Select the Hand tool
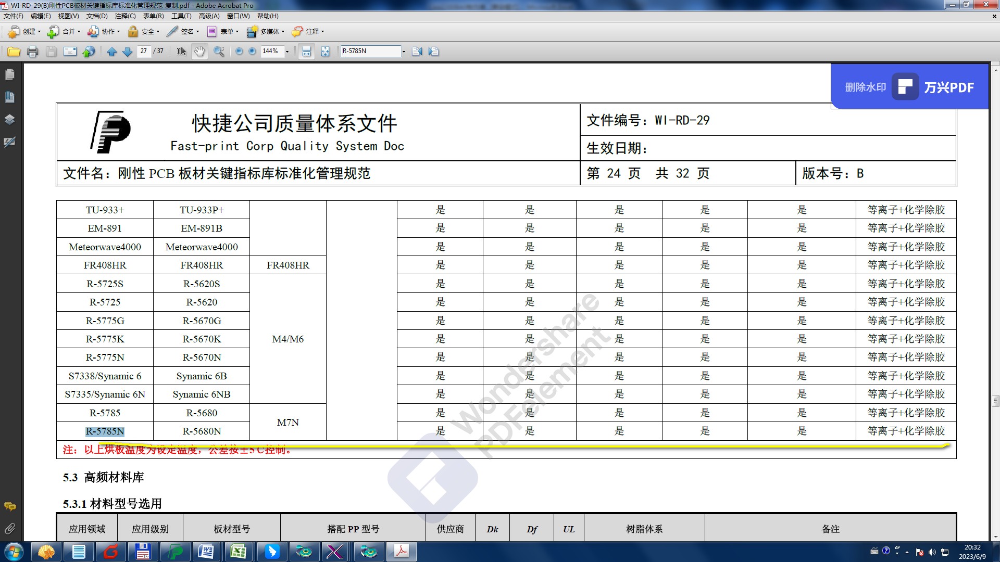 (199, 52)
